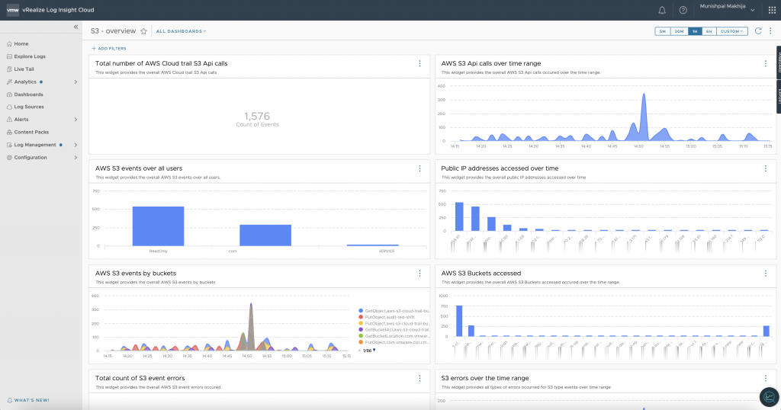The image size is (781, 410).
Task: Expand the Log Management submenu chevron
Action: pos(76,146)
